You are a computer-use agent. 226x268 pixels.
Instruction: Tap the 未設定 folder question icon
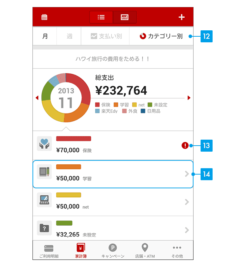click(x=44, y=228)
